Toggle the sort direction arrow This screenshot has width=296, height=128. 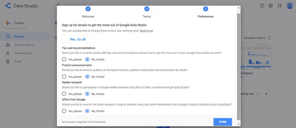click(x=266, y=94)
